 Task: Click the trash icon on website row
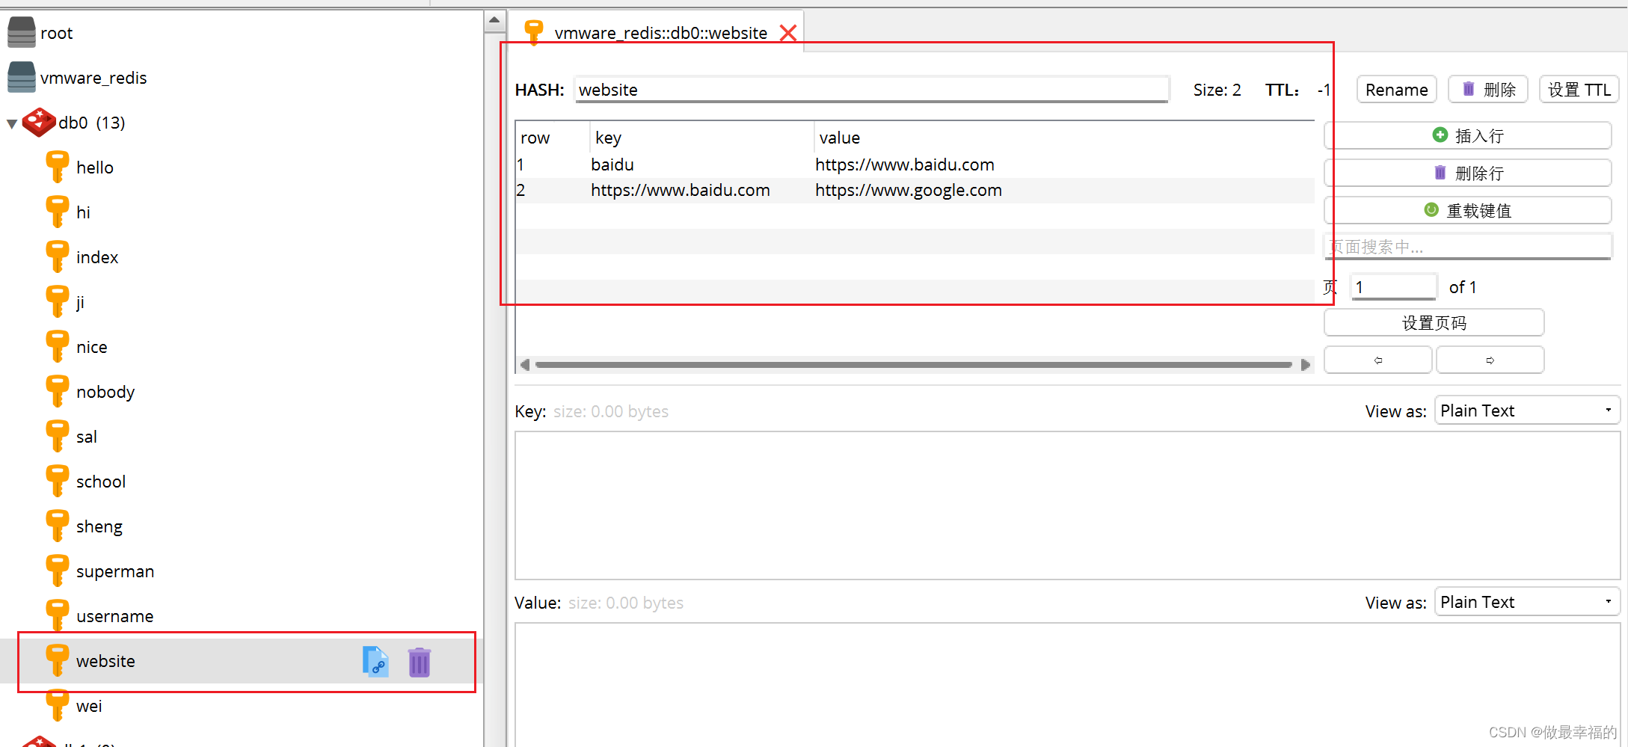click(x=420, y=662)
